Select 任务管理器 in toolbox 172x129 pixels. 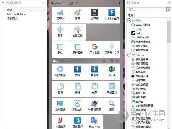[x=140, y=63]
